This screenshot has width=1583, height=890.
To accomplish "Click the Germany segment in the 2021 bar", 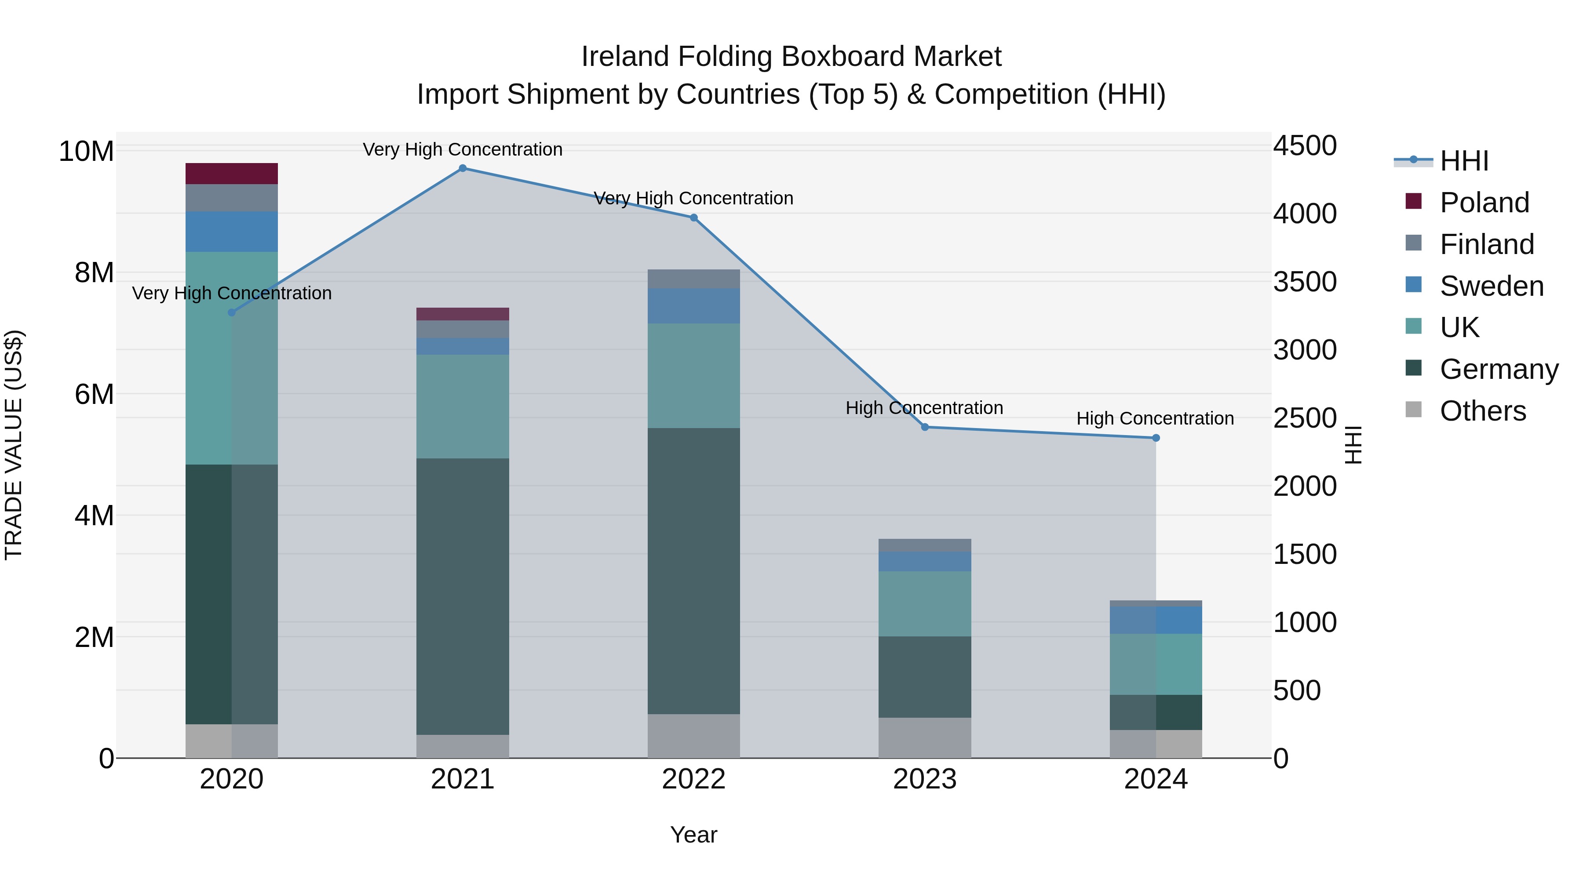I will [463, 596].
